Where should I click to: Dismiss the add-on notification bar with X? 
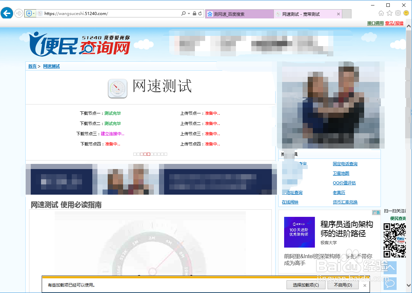tap(364, 285)
